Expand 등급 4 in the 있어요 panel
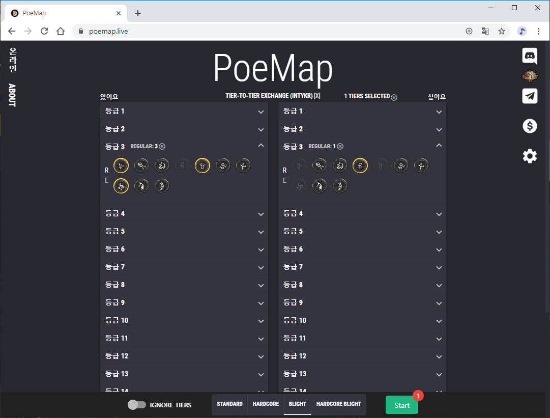The width and height of the screenshot is (550, 418). pyautogui.click(x=184, y=214)
